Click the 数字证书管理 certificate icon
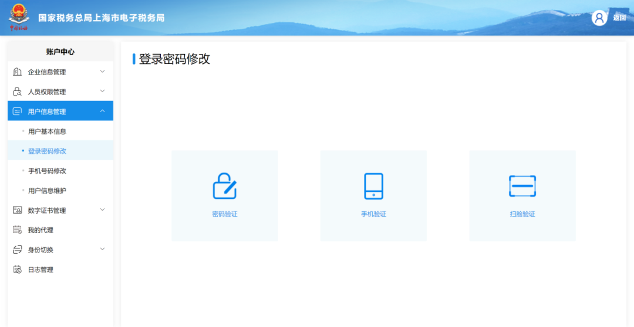 coord(18,210)
